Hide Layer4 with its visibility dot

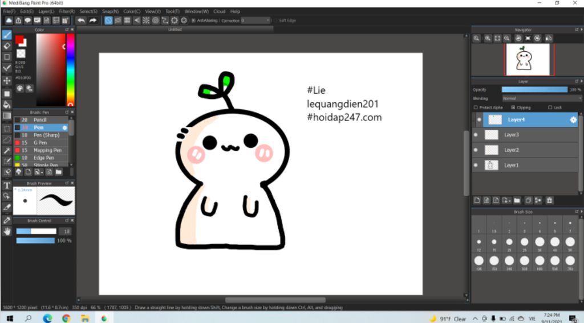479,119
